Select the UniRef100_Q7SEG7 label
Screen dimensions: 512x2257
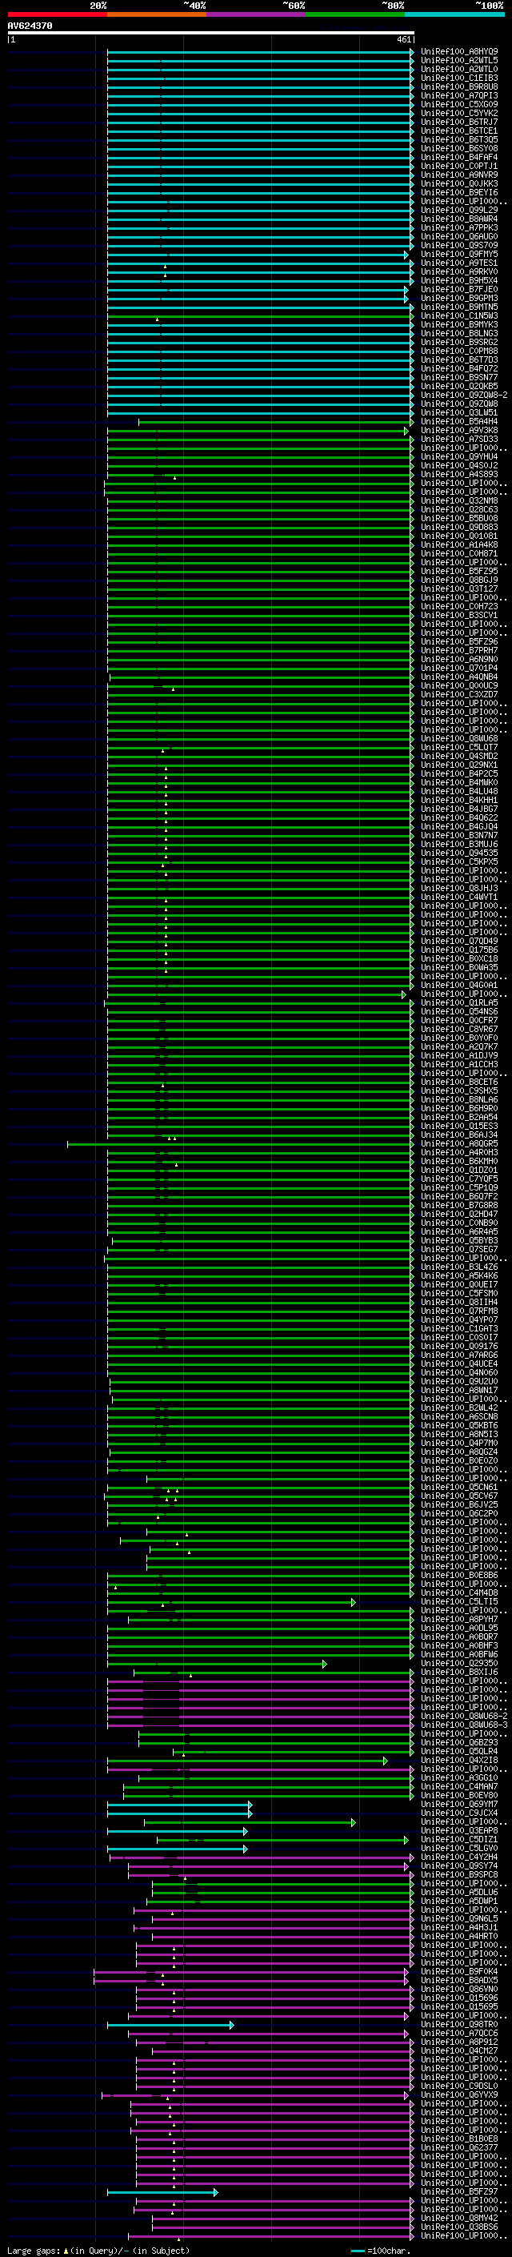click(x=459, y=1250)
